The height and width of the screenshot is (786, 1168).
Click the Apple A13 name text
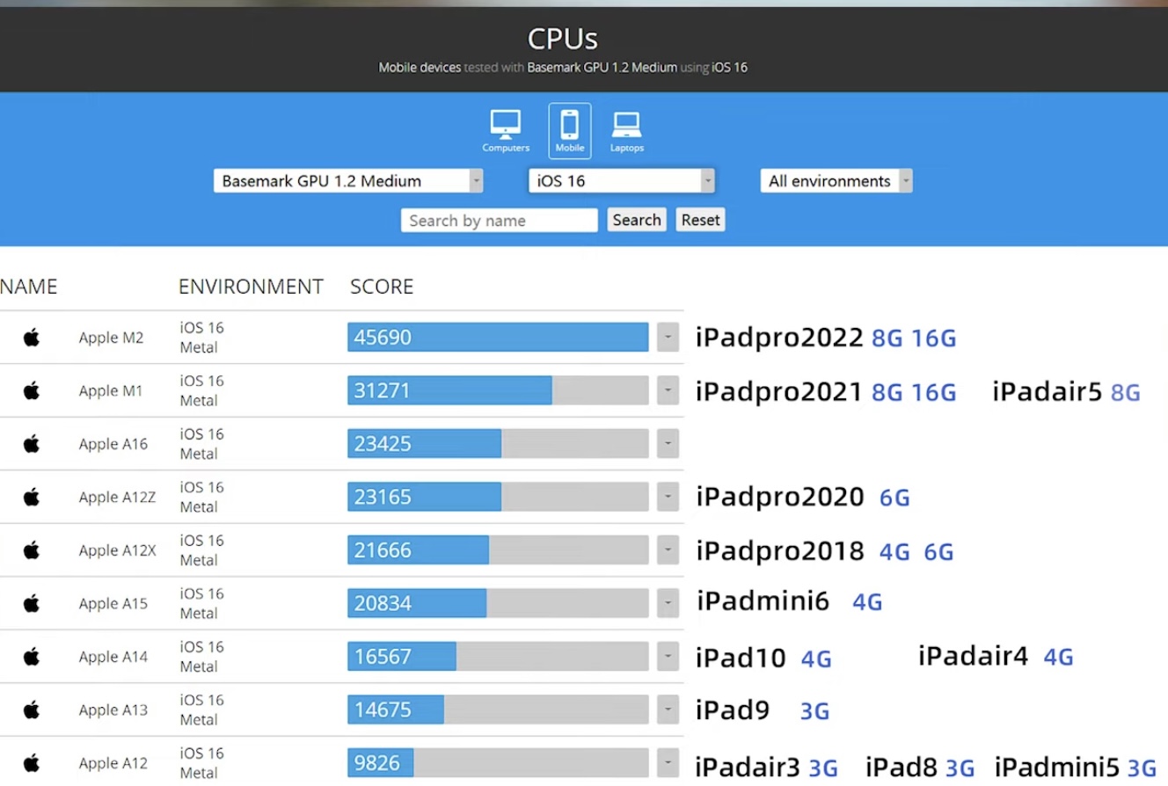[x=113, y=710]
